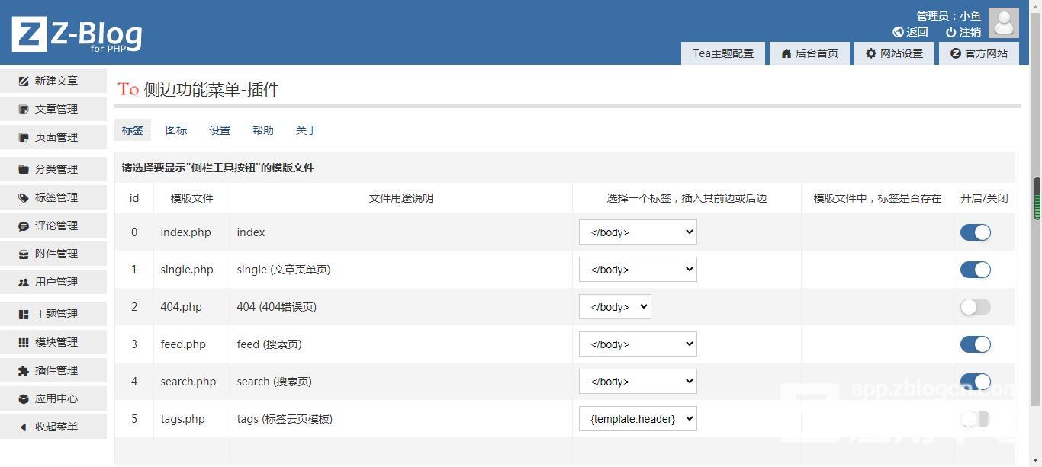Toggle the switch for single.php

(975, 270)
